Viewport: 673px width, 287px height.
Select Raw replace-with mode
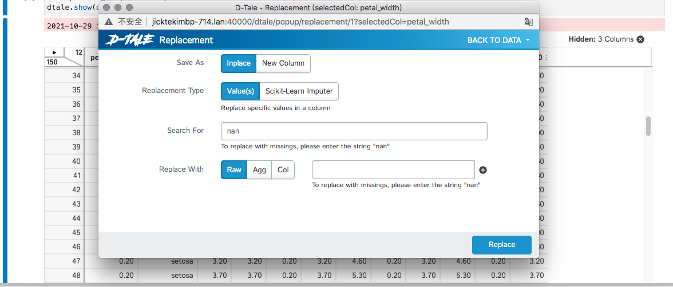pyautogui.click(x=234, y=170)
